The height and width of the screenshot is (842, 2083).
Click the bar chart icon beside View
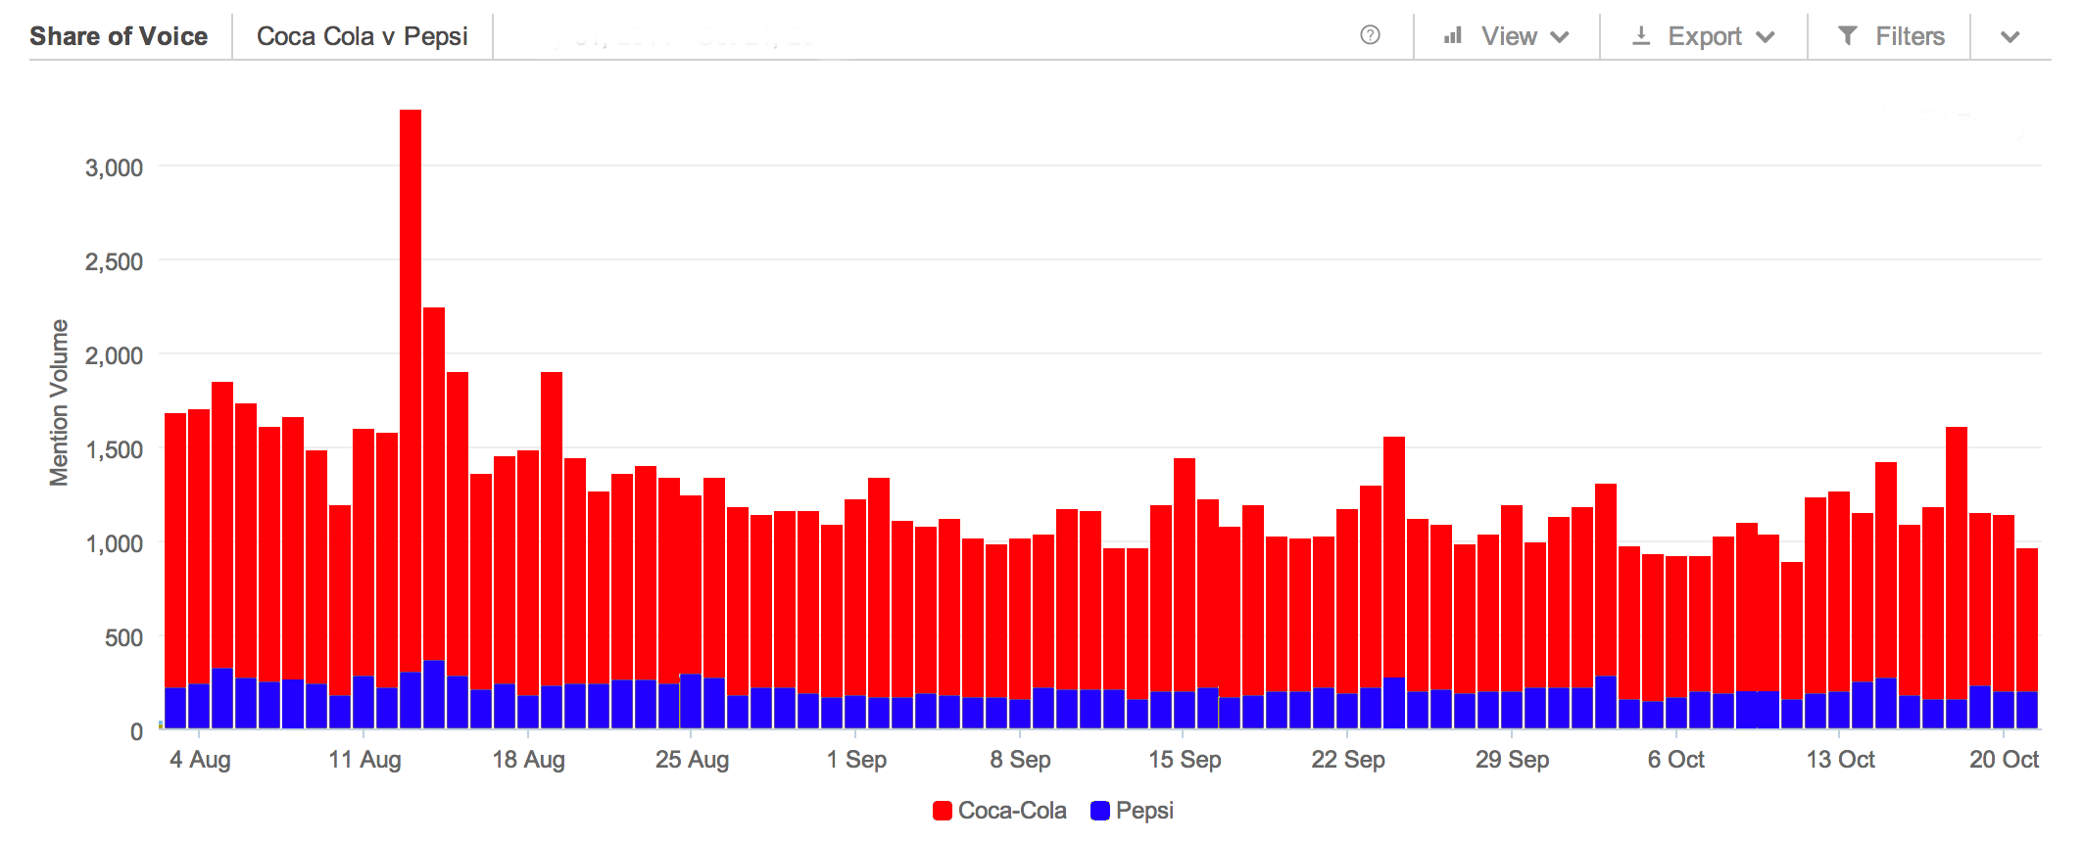pyautogui.click(x=1453, y=36)
